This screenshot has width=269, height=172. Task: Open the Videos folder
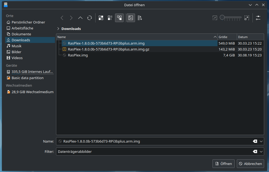pos(30,58)
